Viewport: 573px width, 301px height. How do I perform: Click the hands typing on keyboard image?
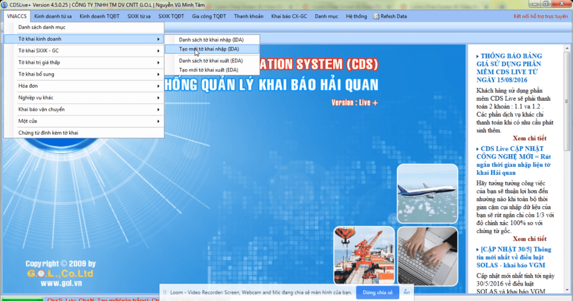427,256
